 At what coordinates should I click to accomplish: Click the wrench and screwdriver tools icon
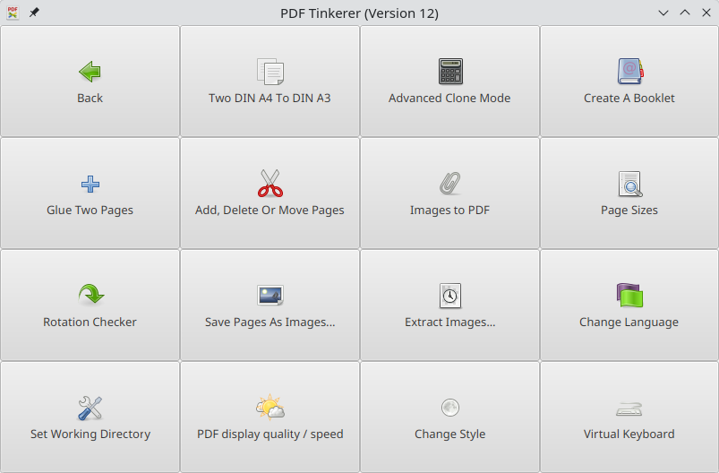[90, 408]
